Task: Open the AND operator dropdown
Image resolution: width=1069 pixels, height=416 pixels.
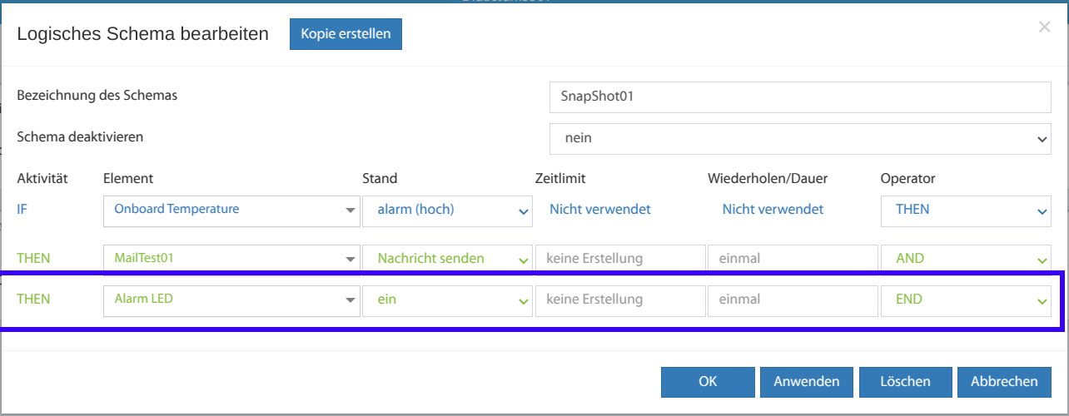Action: (x=966, y=259)
